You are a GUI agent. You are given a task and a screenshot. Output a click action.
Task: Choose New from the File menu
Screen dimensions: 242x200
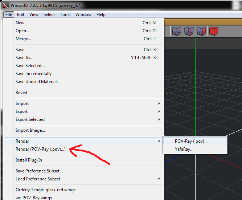[x=84, y=23]
